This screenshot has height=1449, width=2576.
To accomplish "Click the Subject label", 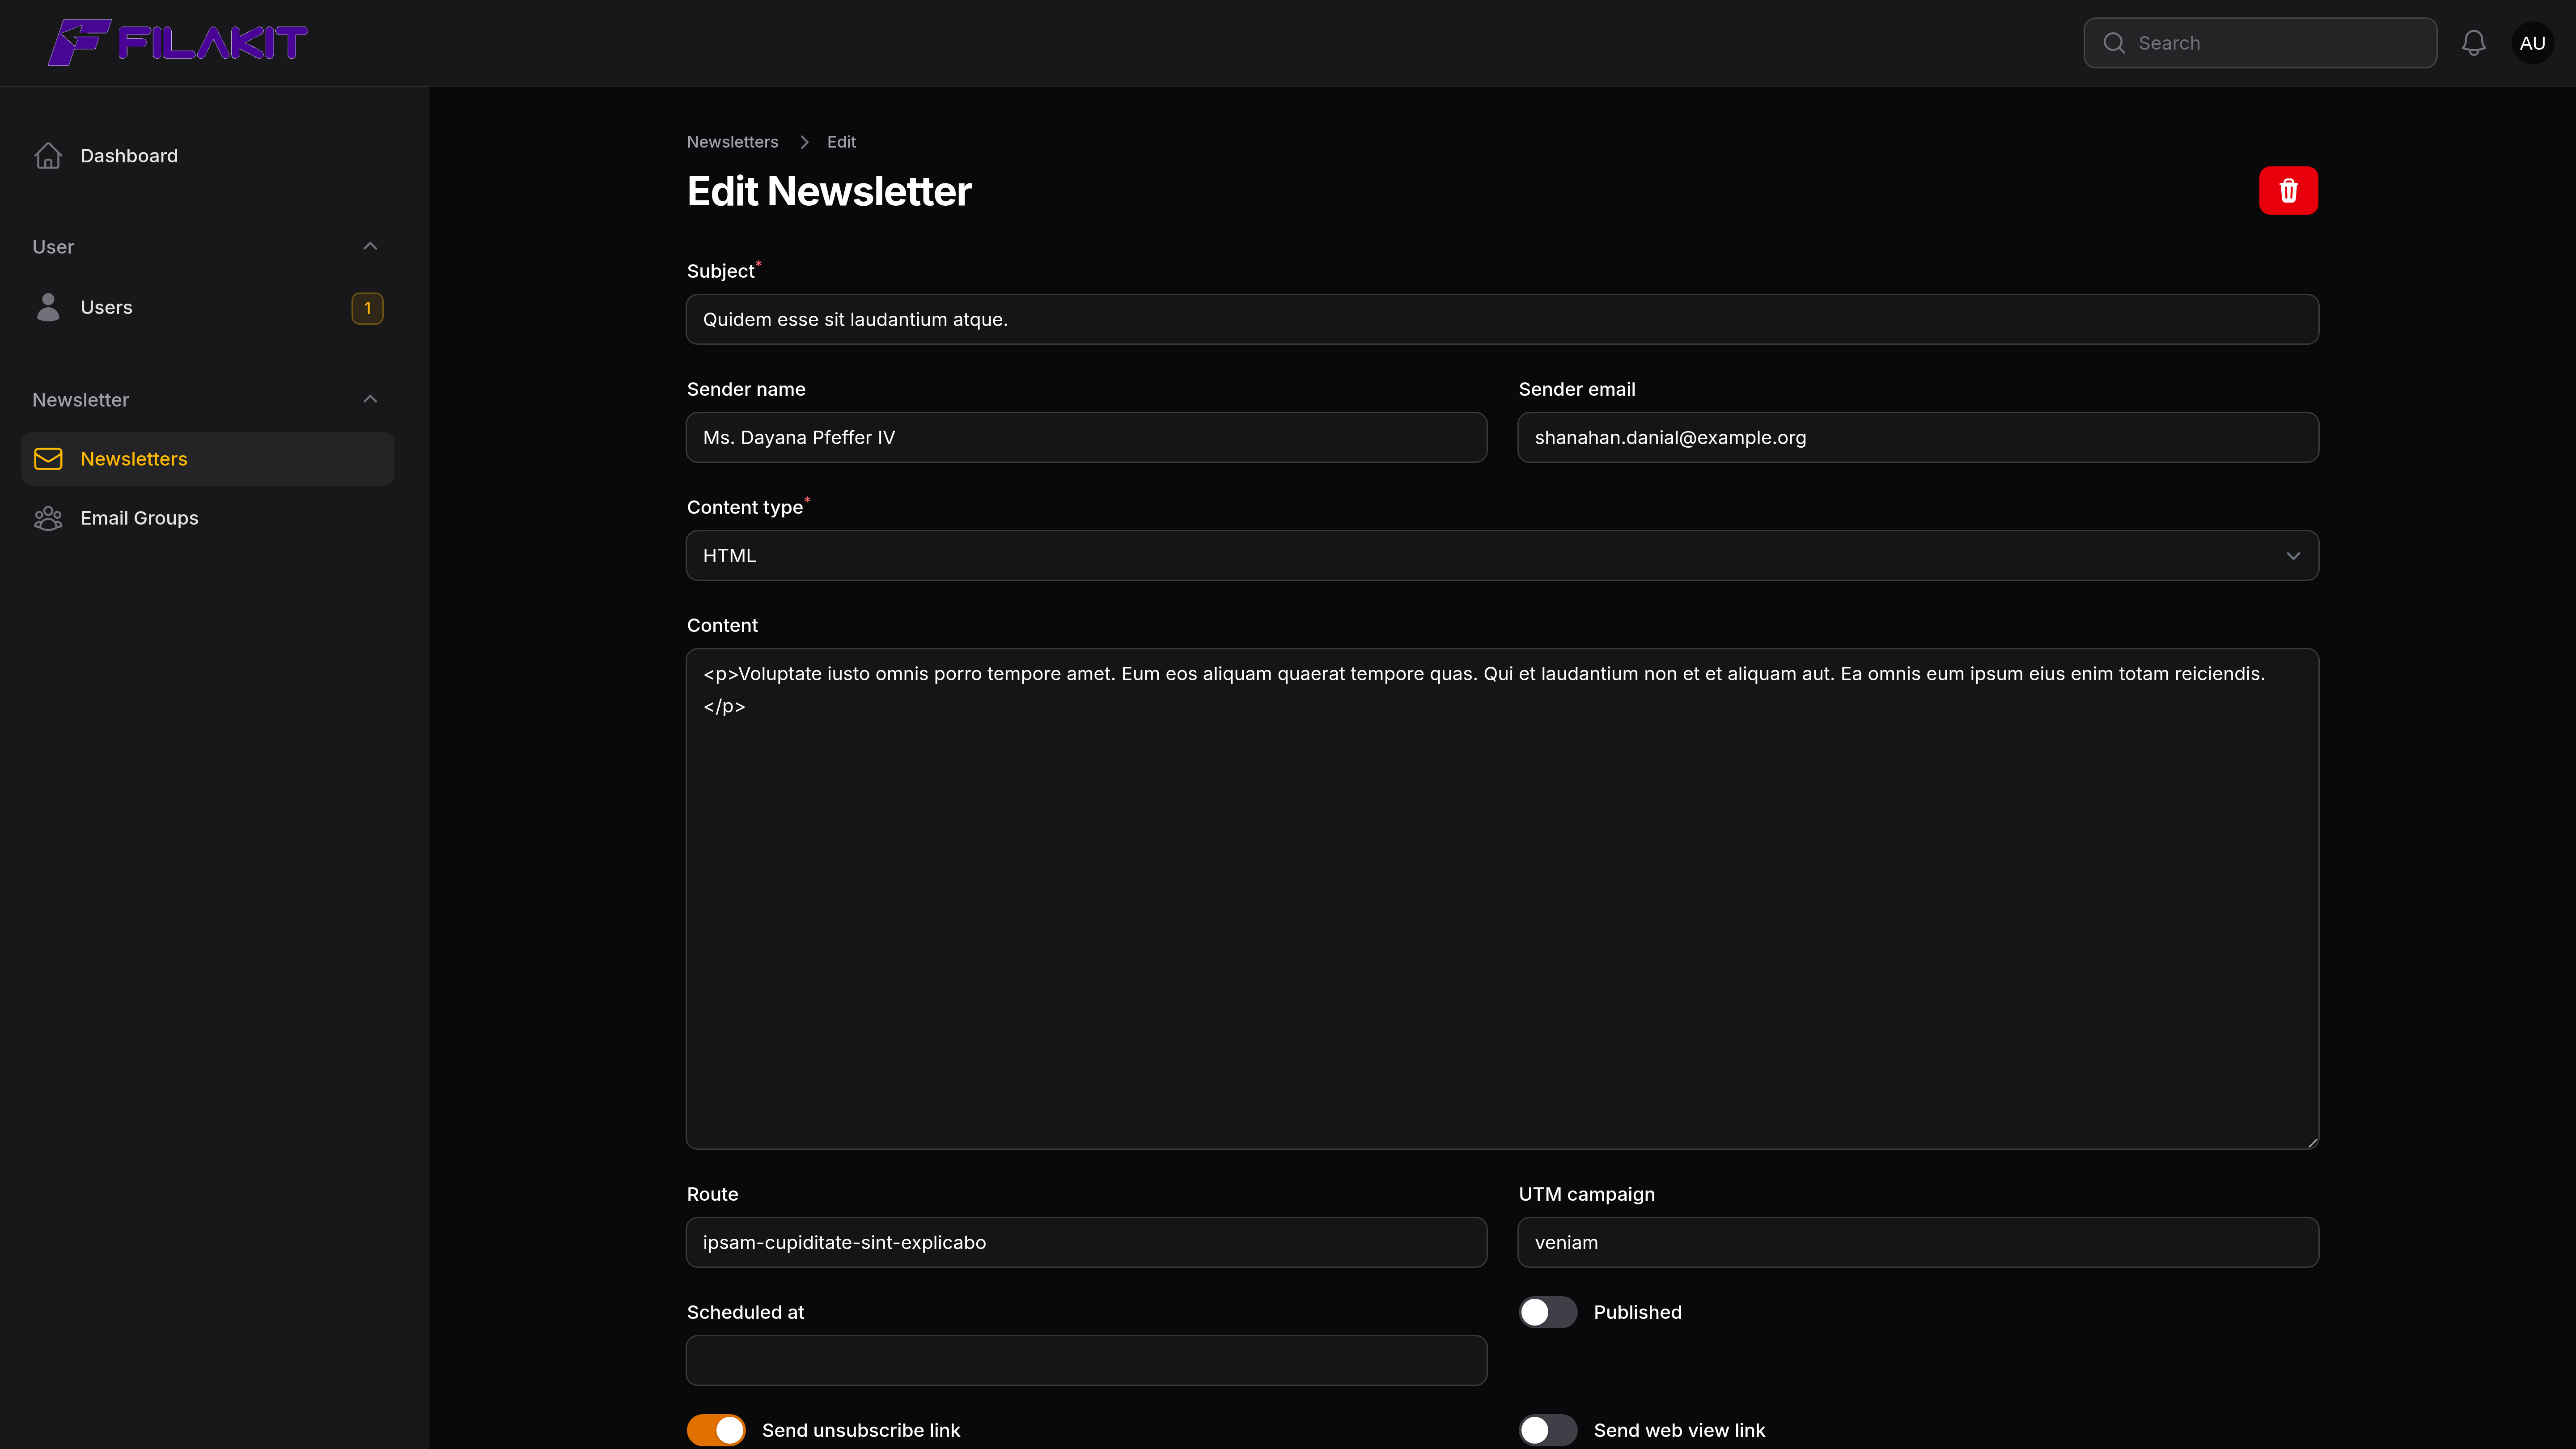I will pos(720,271).
